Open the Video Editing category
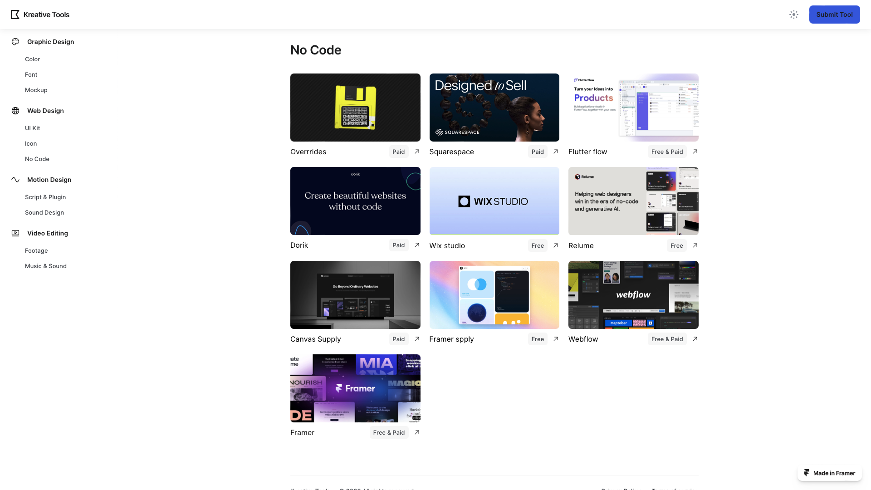871x490 pixels. 47,233
